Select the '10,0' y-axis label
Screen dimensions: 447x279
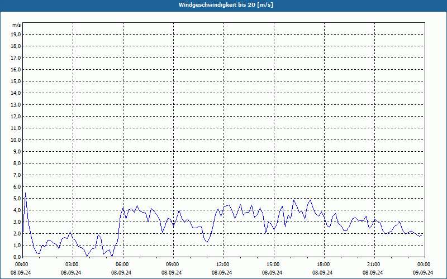(16, 140)
